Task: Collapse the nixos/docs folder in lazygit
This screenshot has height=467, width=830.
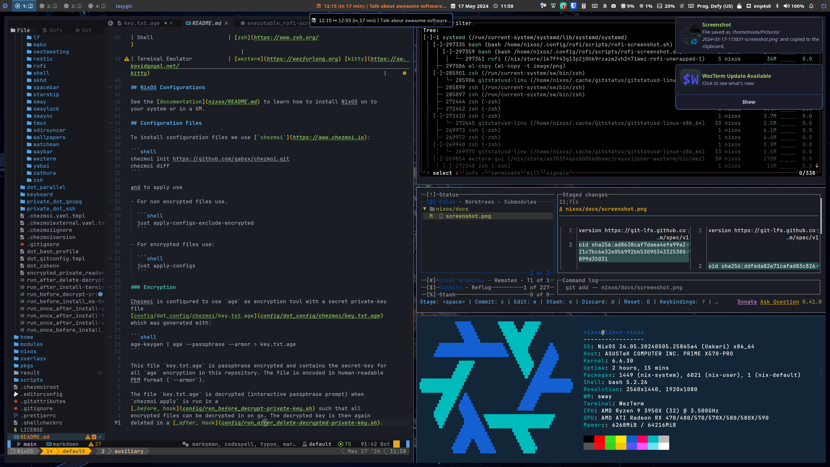Action: [x=425, y=209]
